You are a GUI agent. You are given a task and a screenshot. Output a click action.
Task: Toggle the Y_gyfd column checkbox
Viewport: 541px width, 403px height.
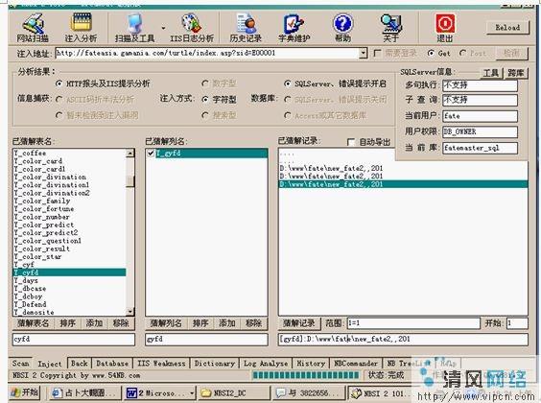point(151,153)
